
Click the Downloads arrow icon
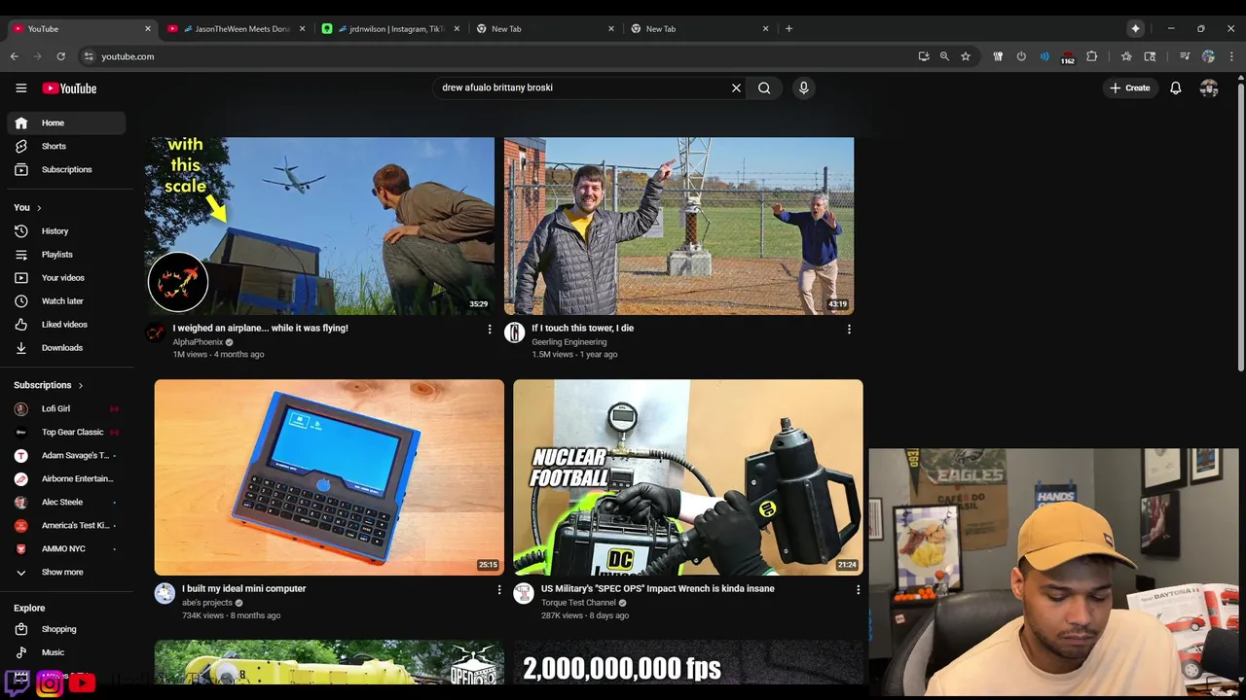[21, 348]
